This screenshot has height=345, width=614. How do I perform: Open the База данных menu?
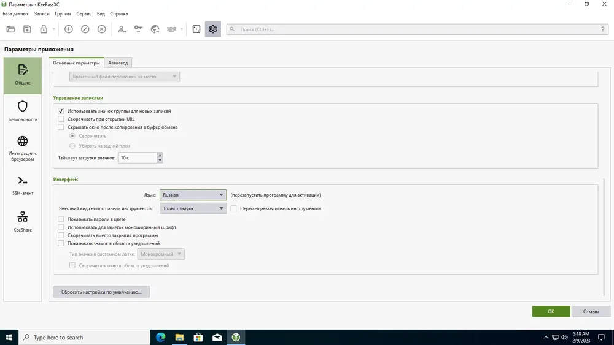click(15, 13)
